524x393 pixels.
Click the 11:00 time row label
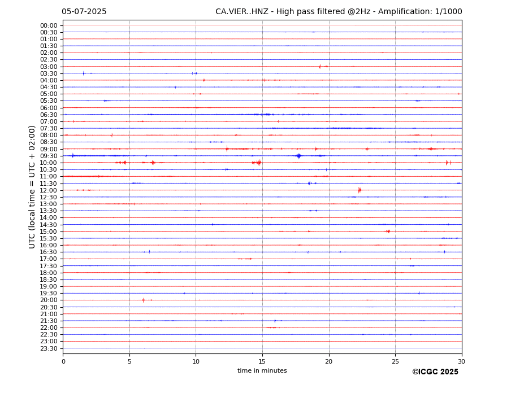(49, 177)
